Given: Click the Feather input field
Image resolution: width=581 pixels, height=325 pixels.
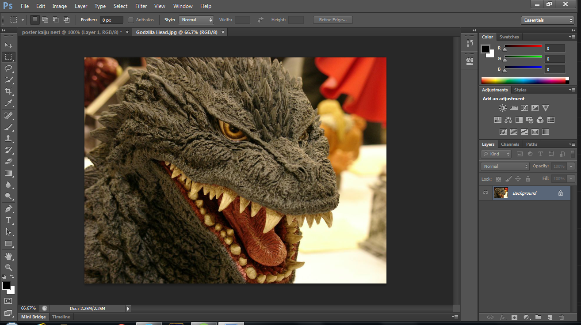Looking at the screenshot, I should pos(112,20).
